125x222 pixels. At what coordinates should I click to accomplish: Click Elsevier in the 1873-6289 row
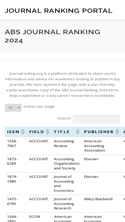tap(91, 159)
